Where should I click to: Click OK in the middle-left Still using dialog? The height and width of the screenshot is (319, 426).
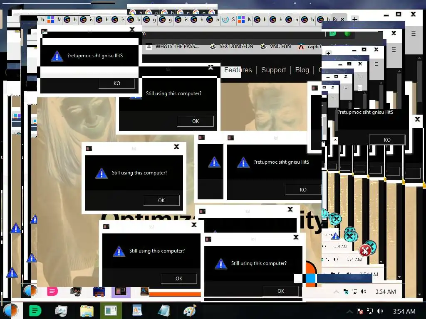click(x=161, y=201)
